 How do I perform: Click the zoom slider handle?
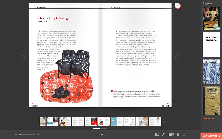(x=20, y=135)
